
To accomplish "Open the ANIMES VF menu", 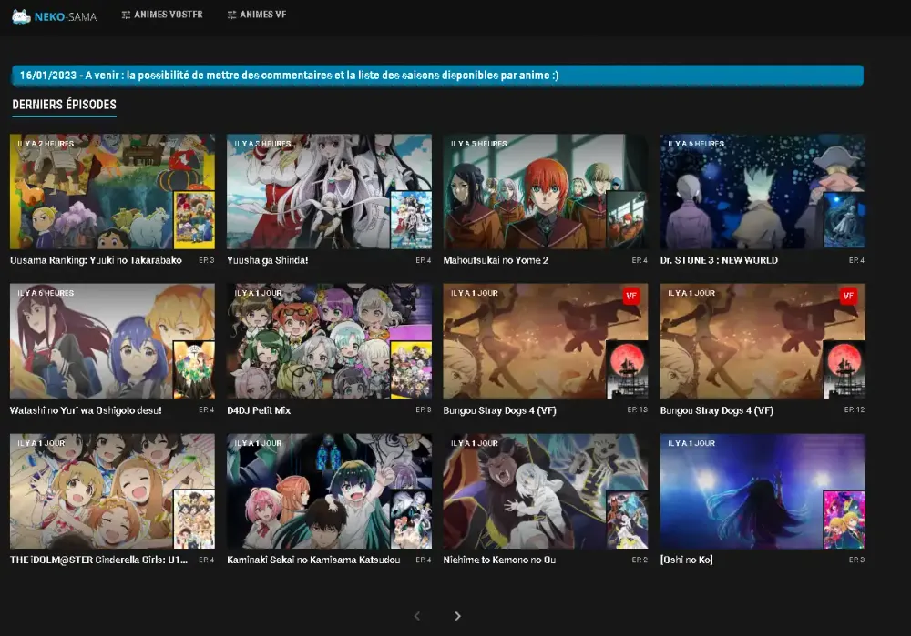I will click(x=257, y=15).
